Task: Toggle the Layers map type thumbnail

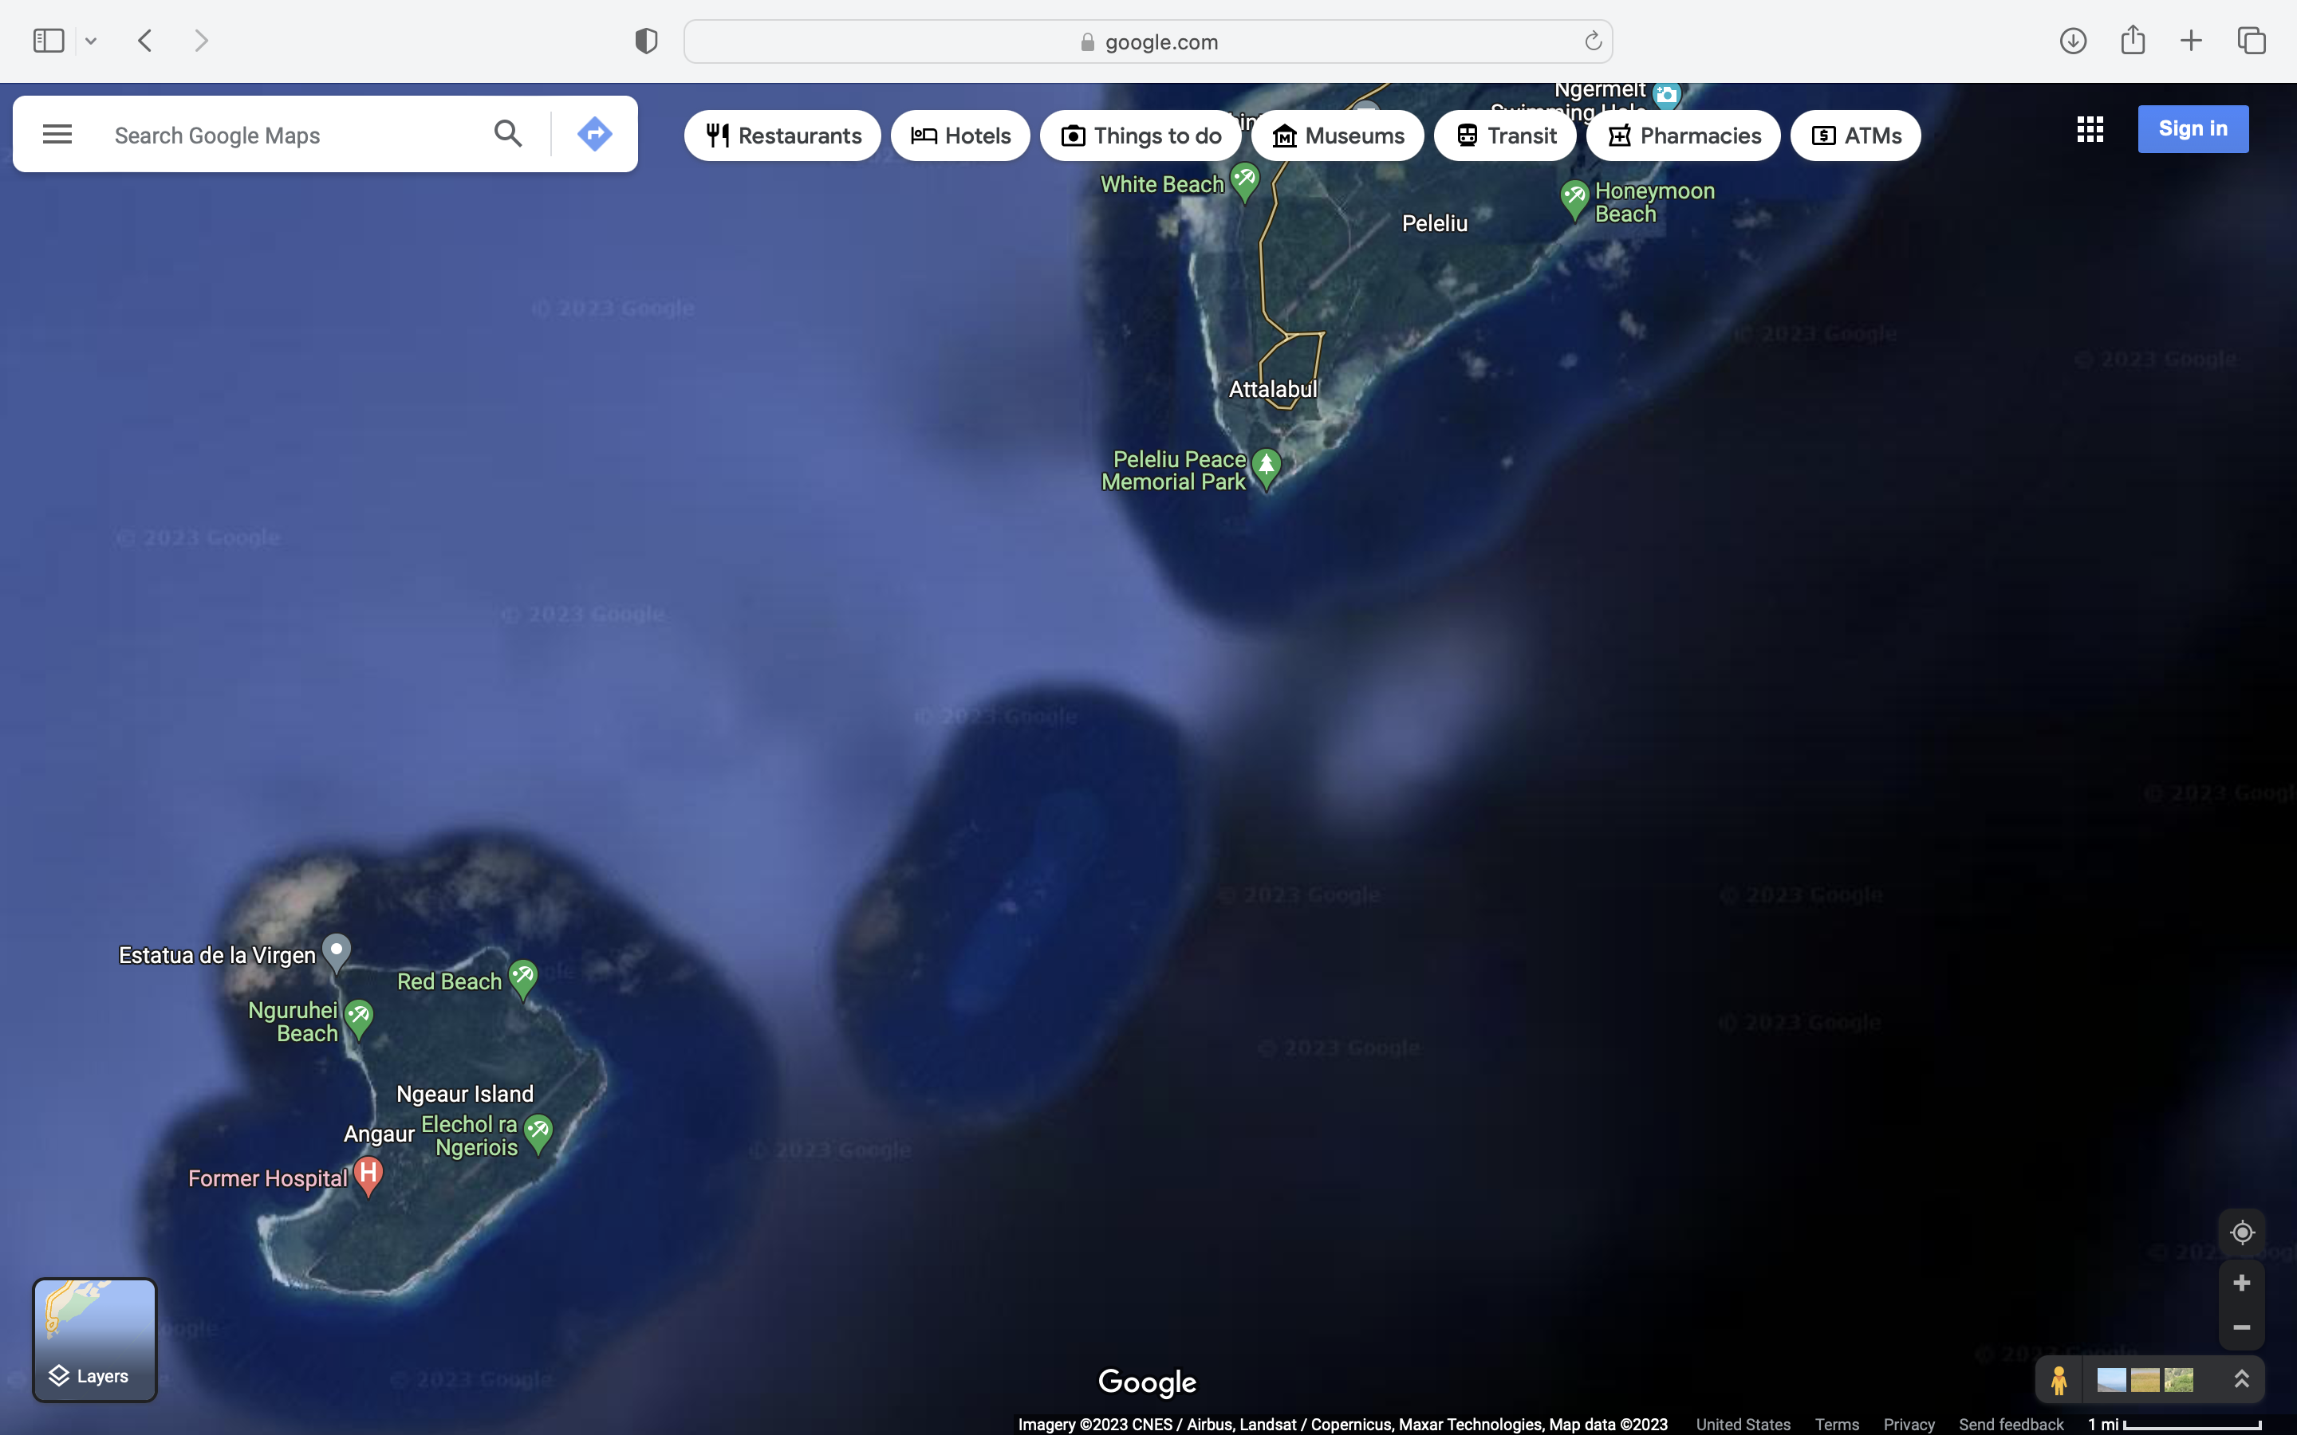Action: coord(95,1339)
